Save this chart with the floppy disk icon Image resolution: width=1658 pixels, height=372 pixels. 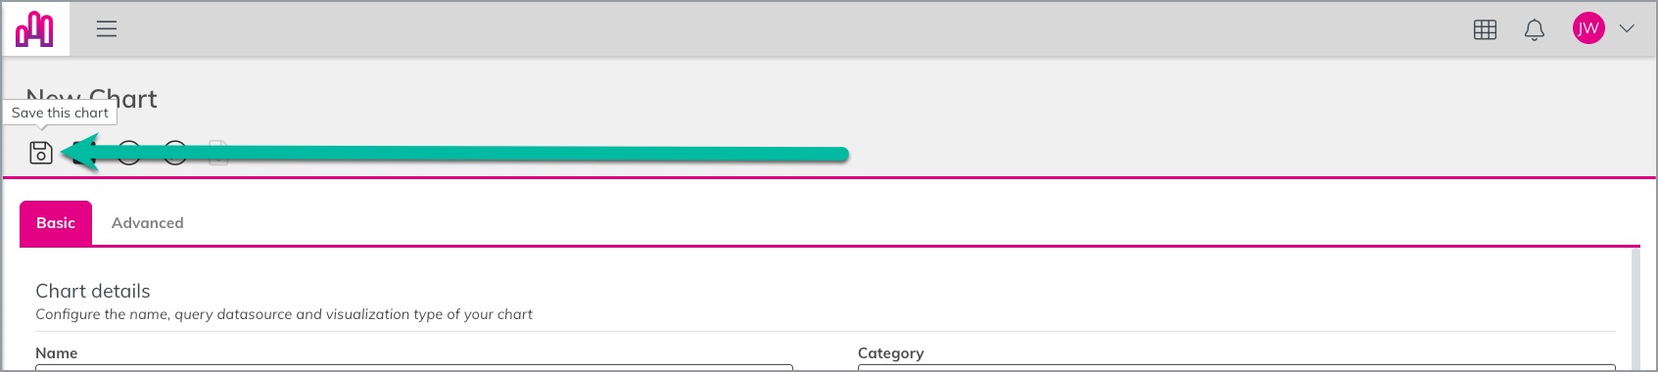click(x=41, y=153)
